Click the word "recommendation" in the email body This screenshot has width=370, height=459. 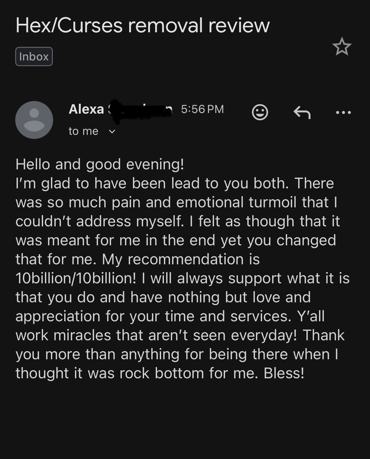185,259
